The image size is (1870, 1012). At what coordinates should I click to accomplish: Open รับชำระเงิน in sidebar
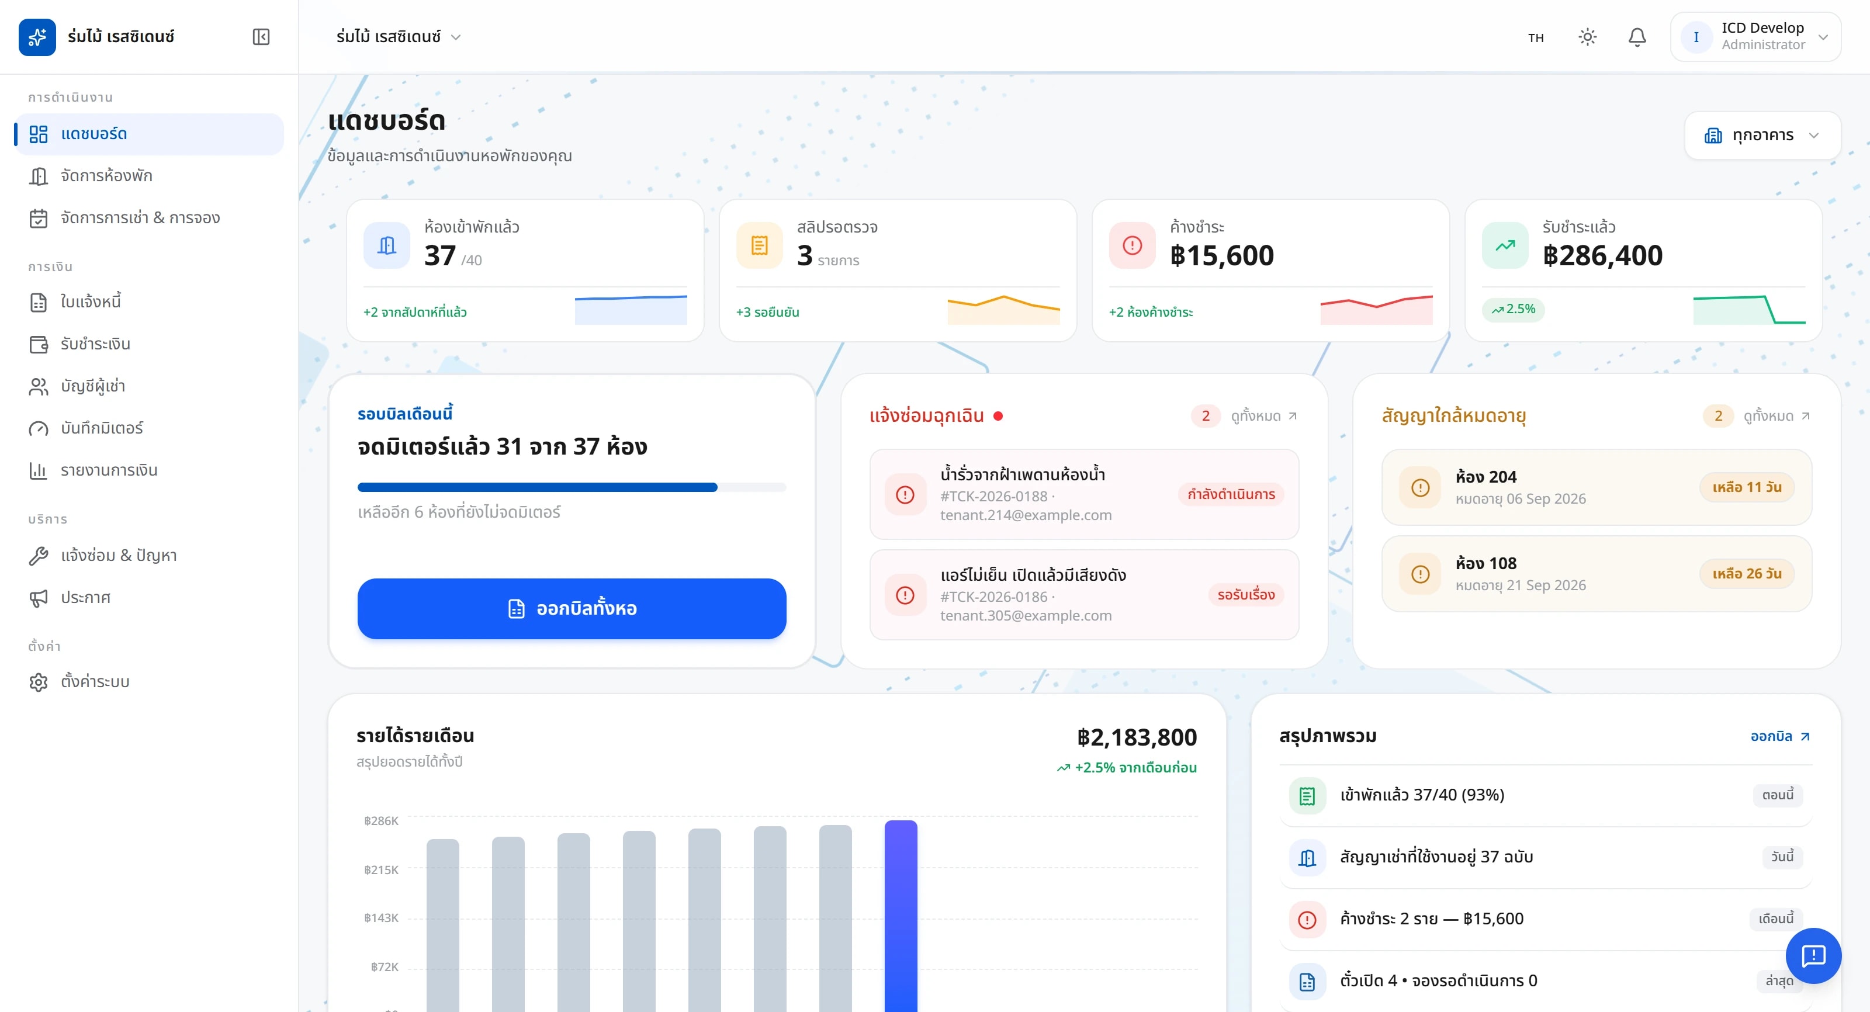point(149,344)
